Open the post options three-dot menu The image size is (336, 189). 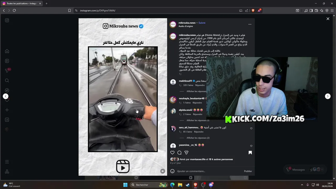click(x=250, y=24)
